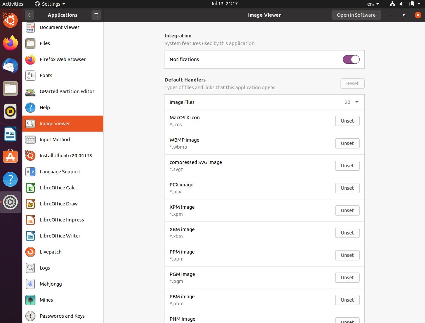Open GParted Partition Editor icon
The height and width of the screenshot is (323, 425).
(30, 92)
